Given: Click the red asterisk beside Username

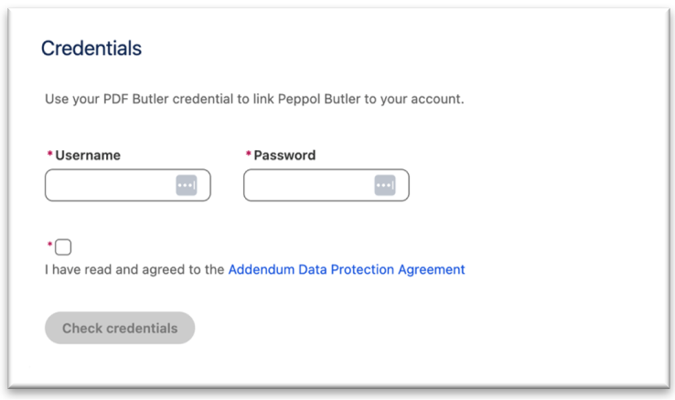Looking at the screenshot, I should click(49, 156).
